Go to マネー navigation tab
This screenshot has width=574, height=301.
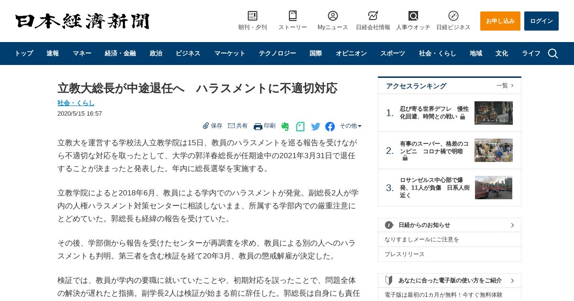(82, 54)
